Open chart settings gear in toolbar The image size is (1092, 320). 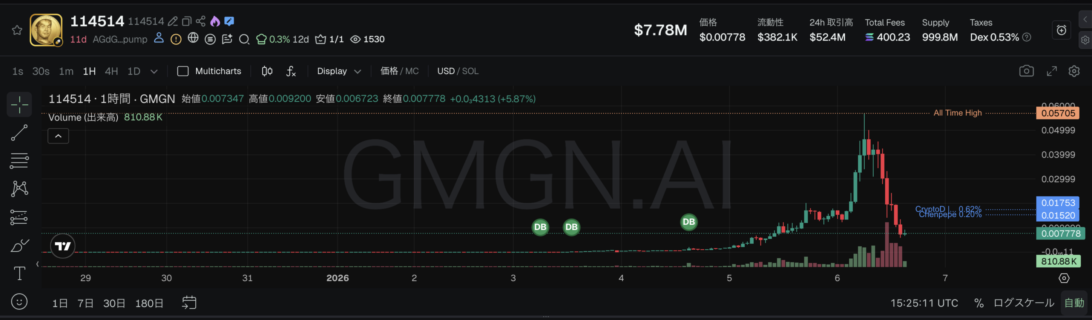tap(1074, 71)
